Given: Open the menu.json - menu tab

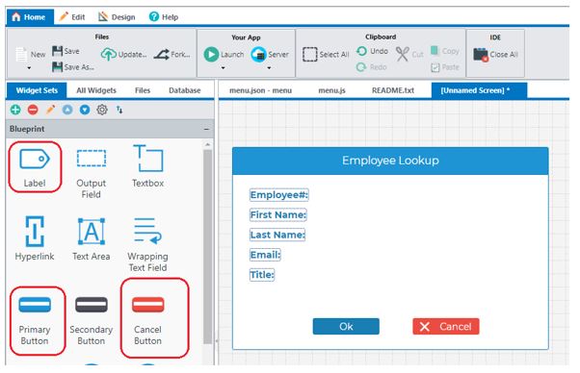Looking at the screenshot, I should pyautogui.click(x=260, y=90).
